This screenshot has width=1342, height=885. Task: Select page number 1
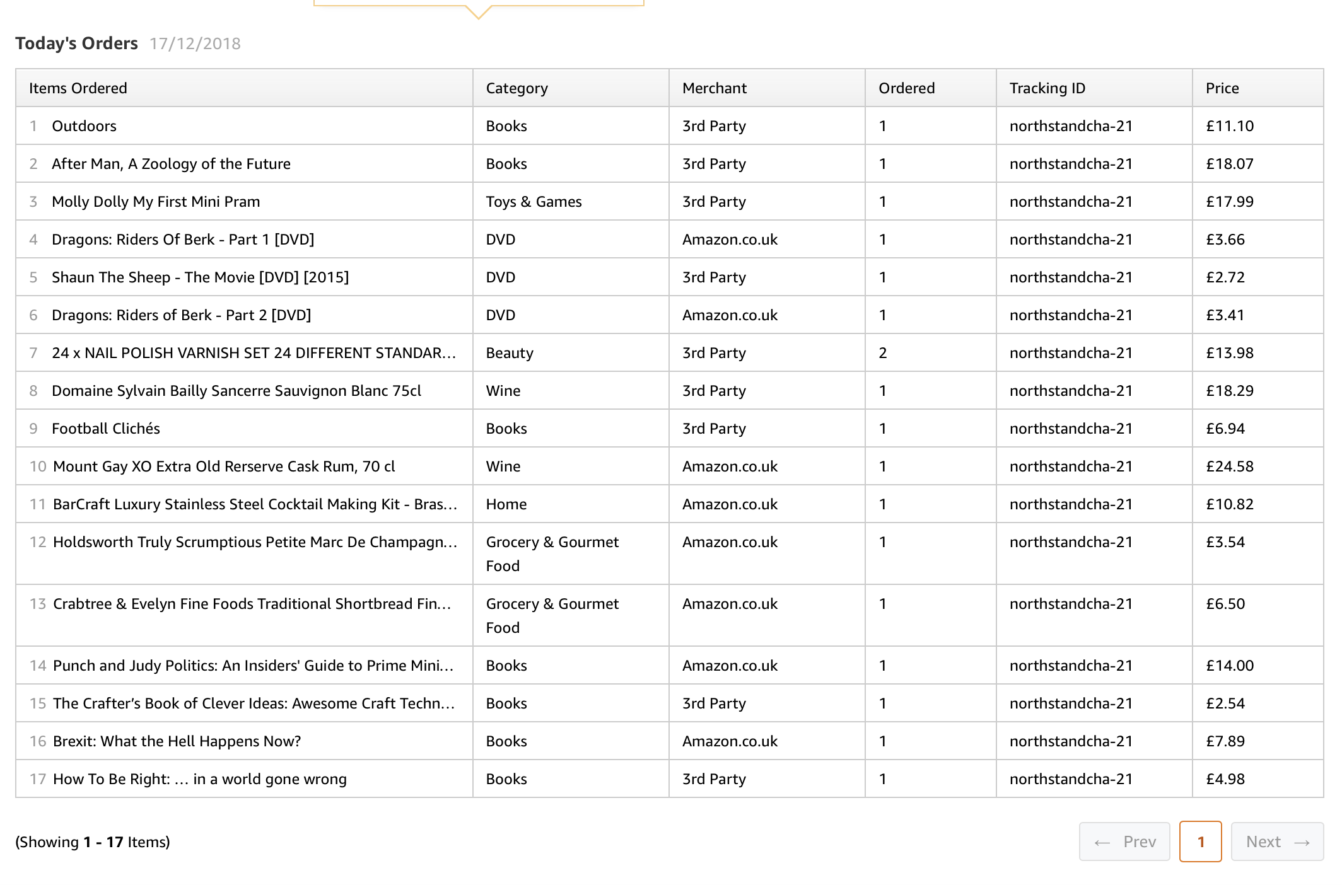tap(1201, 842)
